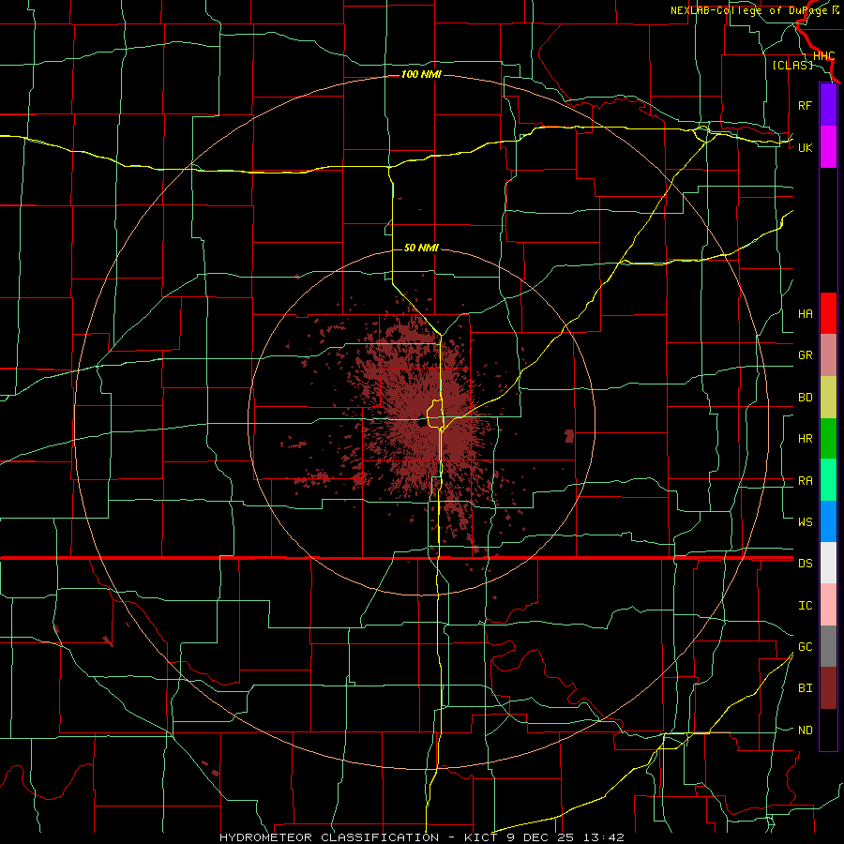The image size is (844, 844).
Task: Click the DS white legend swatch
Action: coord(828,563)
